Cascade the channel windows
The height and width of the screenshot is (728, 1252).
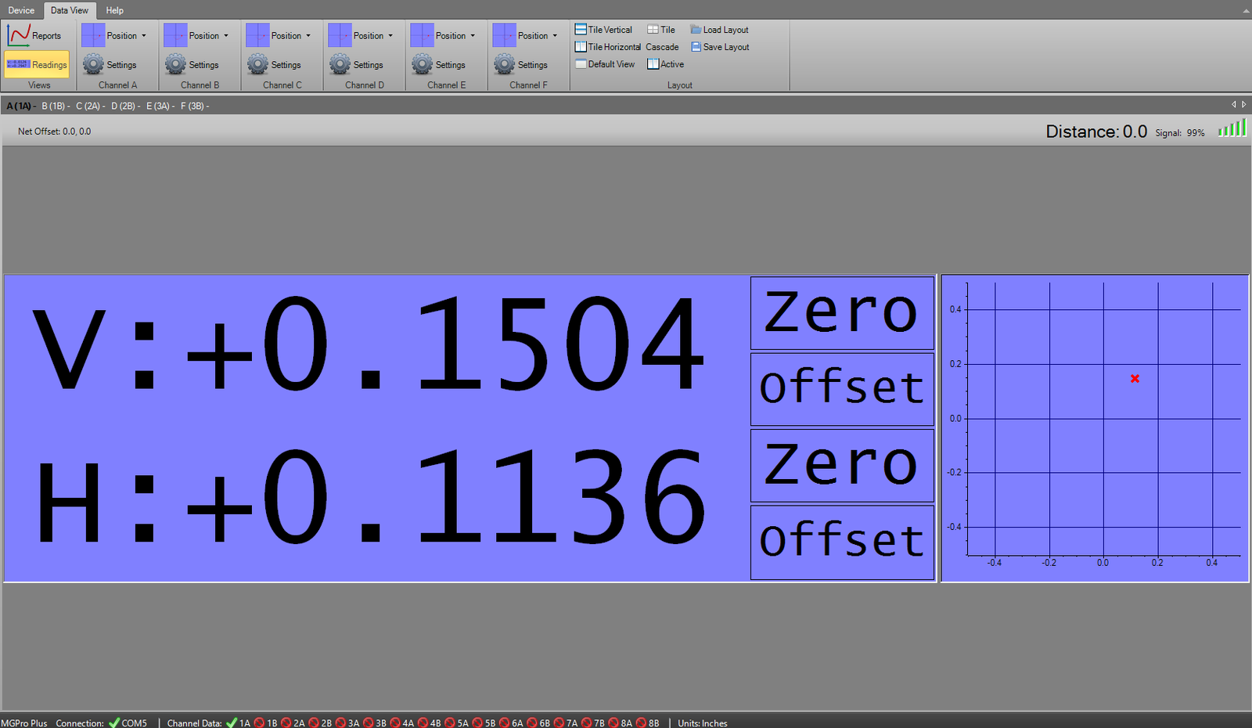(662, 47)
